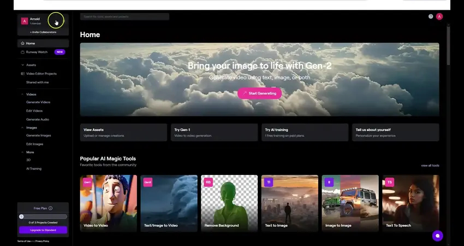The height and width of the screenshot is (246, 464).
Task: Open the Try AI training card
Action: point(305,132)
